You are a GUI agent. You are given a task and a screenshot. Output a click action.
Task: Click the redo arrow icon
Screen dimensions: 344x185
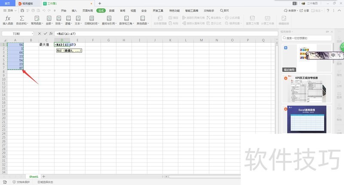click(49, 10)
